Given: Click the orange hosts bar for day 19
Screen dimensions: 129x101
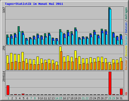Looking at the screenshot, I should tap(76, 64).
